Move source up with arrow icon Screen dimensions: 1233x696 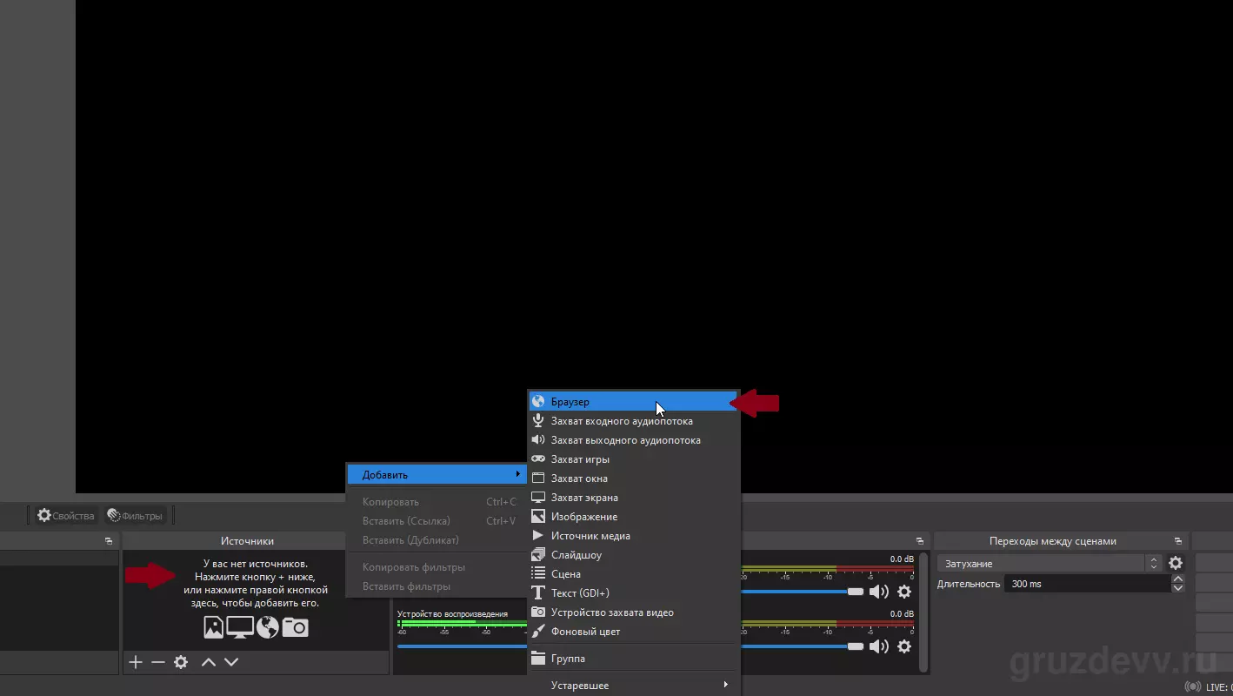209,662
